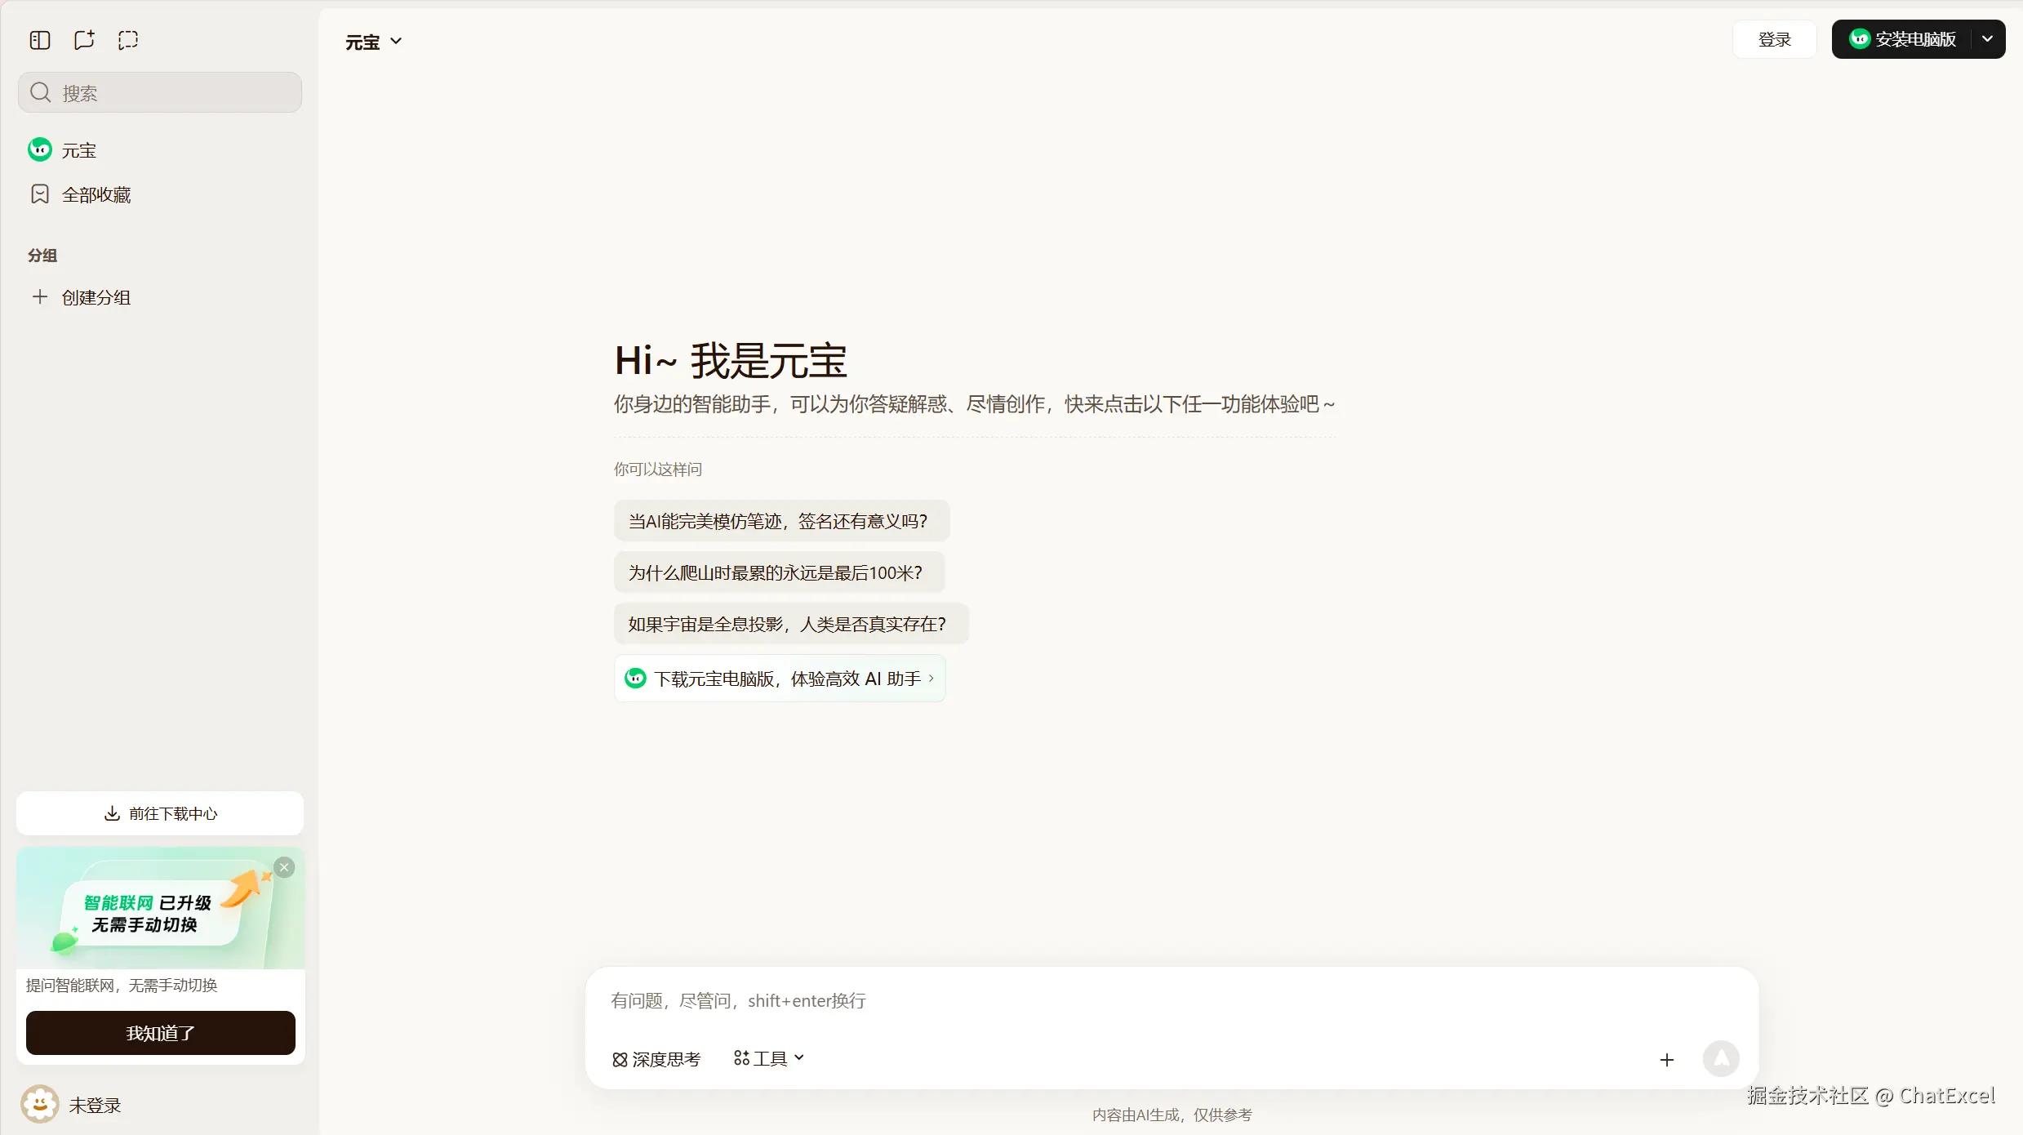2023x1135 pixels.
Task: Collapse the sidebar panel icon
Action: coord(40,40)
